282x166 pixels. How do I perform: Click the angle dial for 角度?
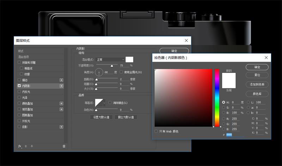99,73
